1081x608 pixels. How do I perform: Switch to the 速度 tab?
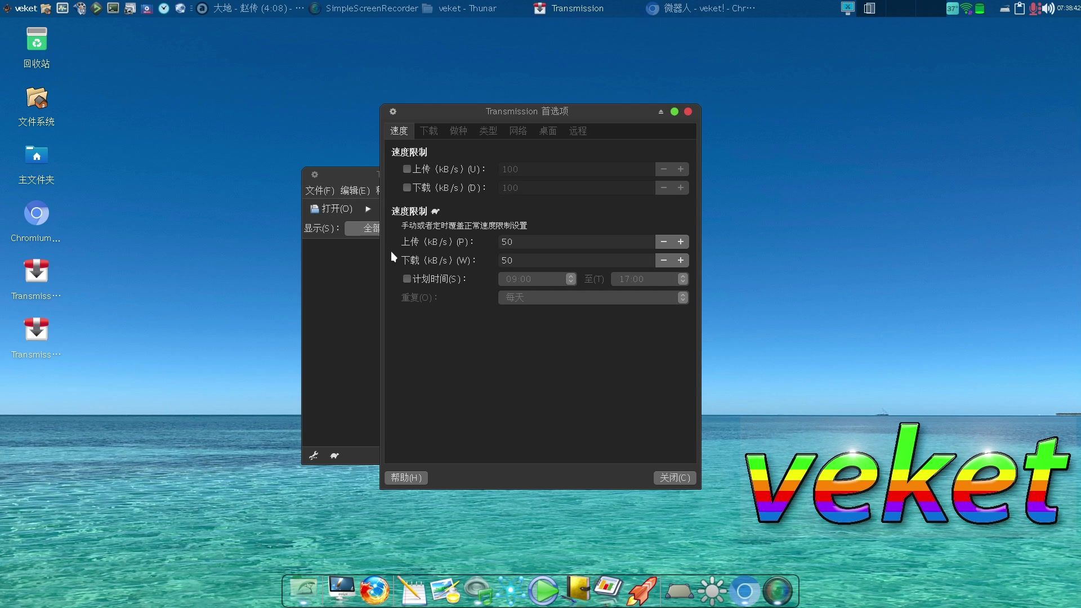(399, 131)
